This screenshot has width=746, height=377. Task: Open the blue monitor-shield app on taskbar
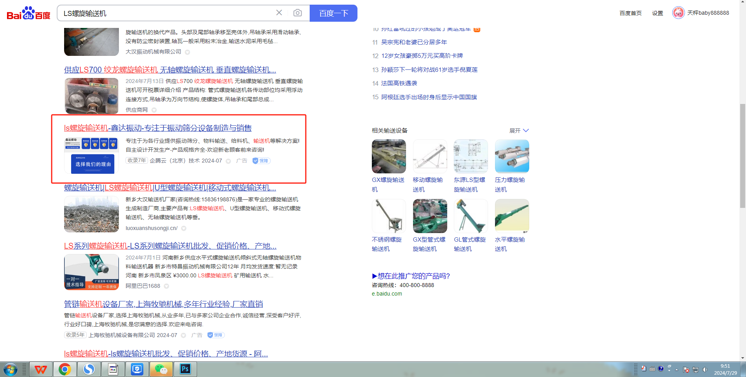[x=137, y=369]
